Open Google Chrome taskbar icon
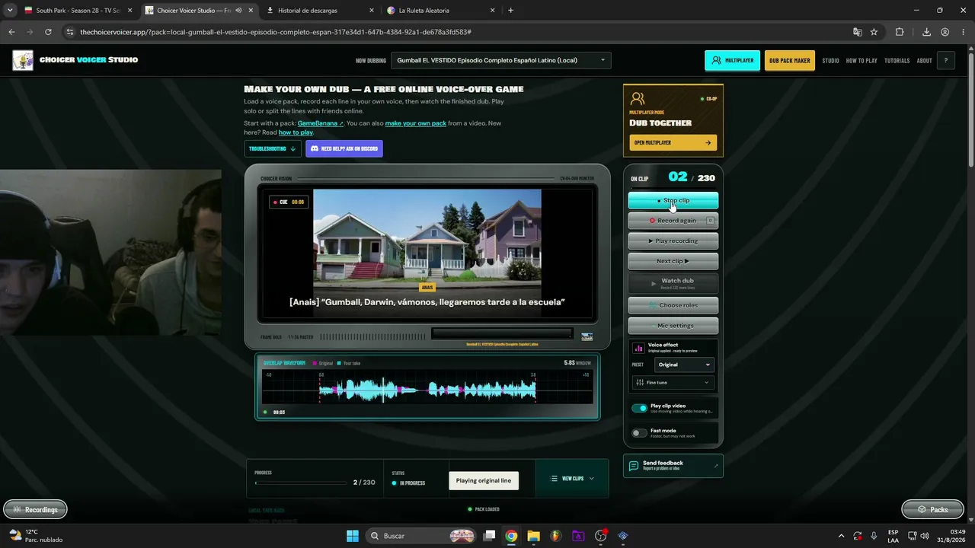This screenshot has height=548, width=975. (x=511, y=536)
